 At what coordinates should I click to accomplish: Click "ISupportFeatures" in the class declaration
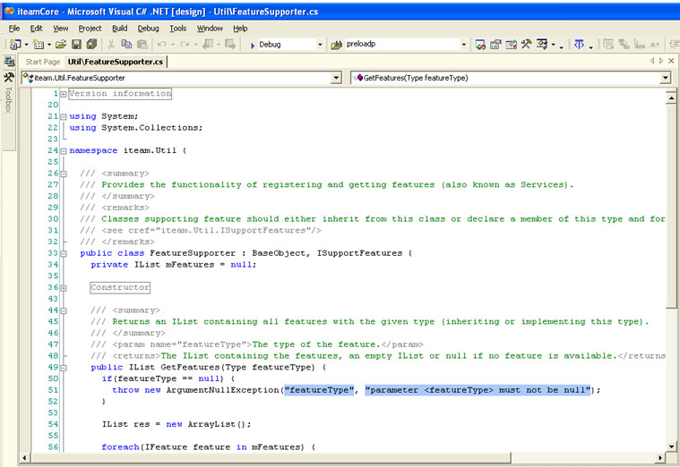(359, 253)
